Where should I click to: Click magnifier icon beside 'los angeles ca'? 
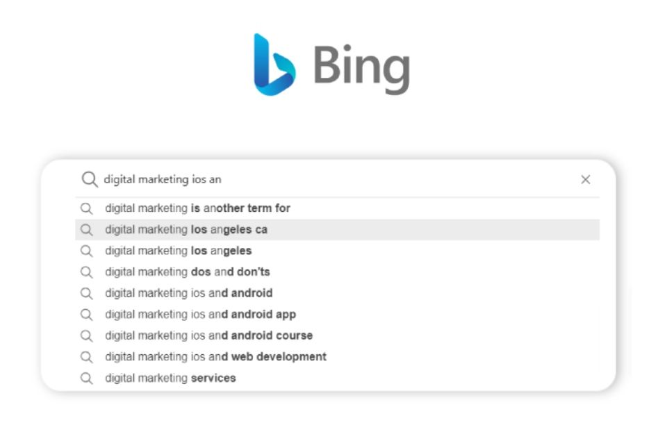coord(86,230)
